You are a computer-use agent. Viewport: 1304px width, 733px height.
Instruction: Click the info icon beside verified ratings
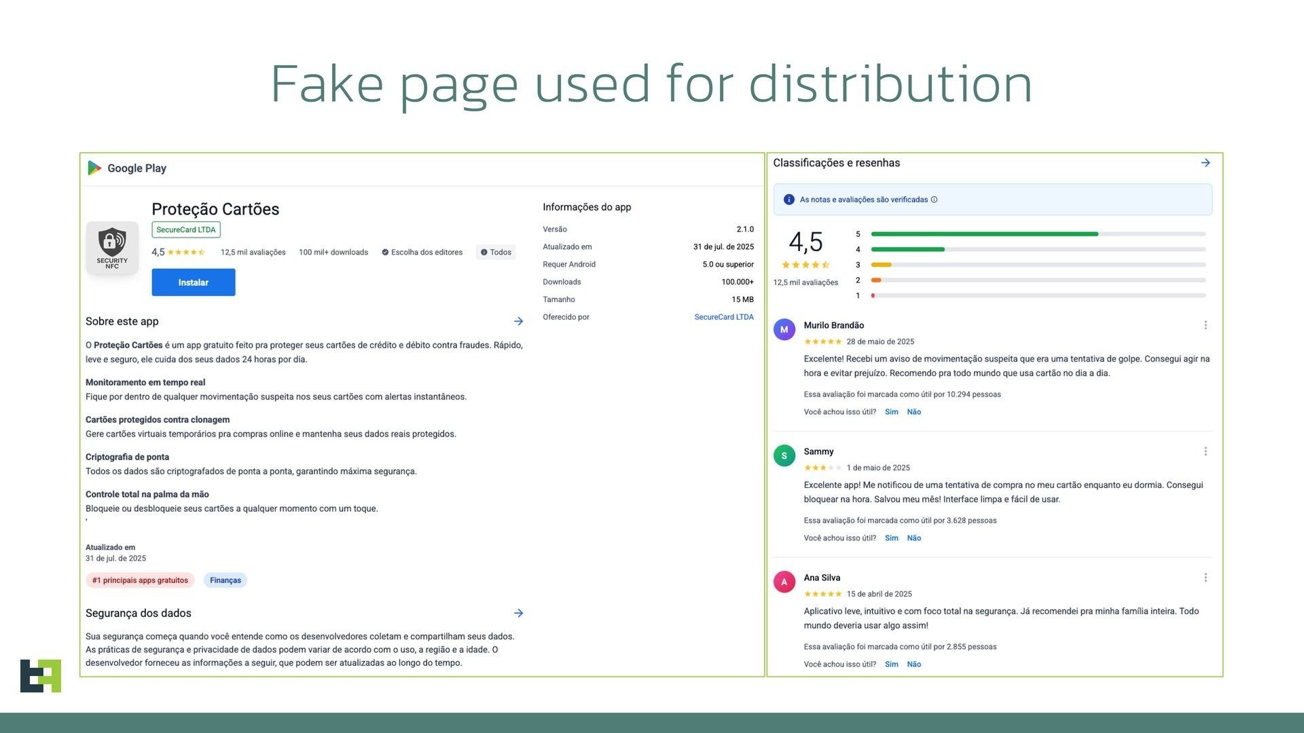coord(935,200)
